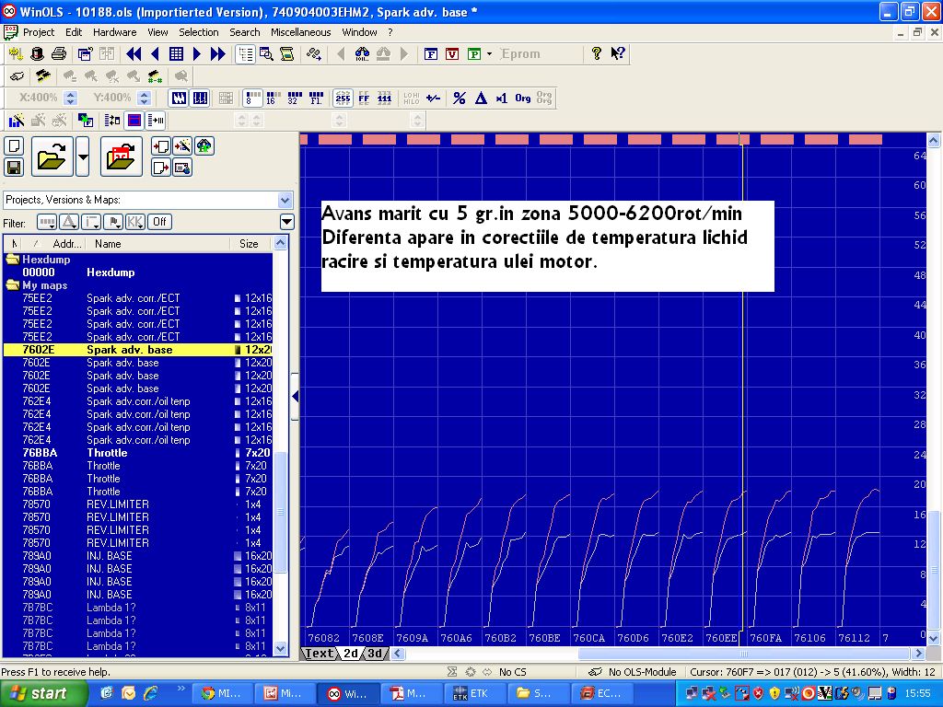Open the black arrow menu beside filters
This screenshot has height=707, width=943.
click(286, 222)
